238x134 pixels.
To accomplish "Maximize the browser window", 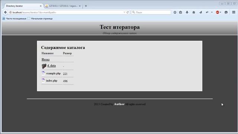I will (228, 3).
